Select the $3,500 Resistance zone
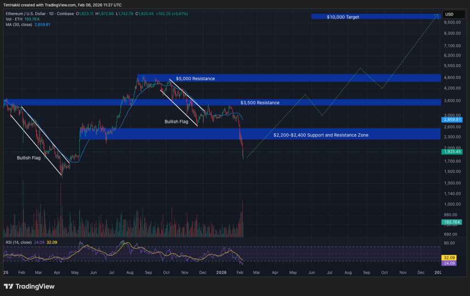This screenshot has width=470, height=296. pyautogui.click(x=260, y=103)
